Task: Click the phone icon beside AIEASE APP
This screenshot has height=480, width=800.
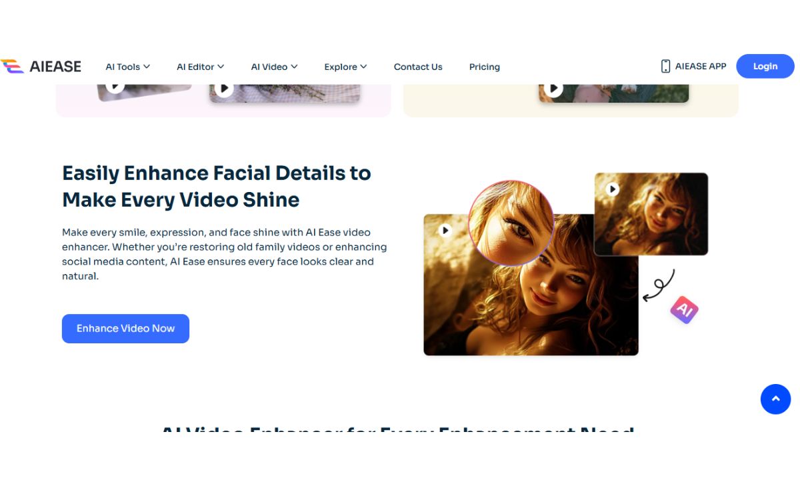Action: [x=665, y=66]
